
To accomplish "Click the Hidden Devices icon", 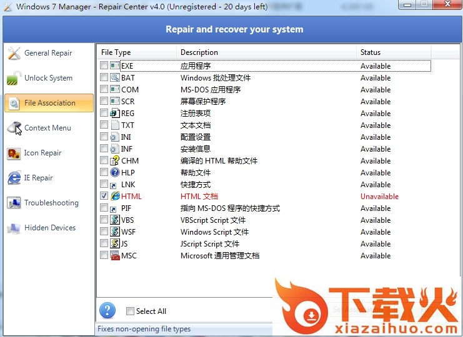I will pyautogui.click(x=14, y=228).
